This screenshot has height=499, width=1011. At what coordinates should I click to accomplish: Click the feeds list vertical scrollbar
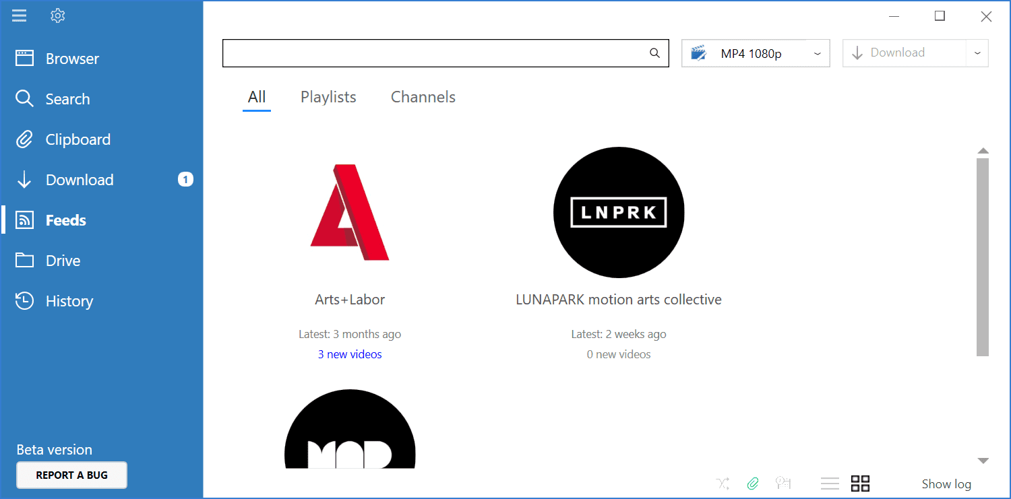click(983, 256)
